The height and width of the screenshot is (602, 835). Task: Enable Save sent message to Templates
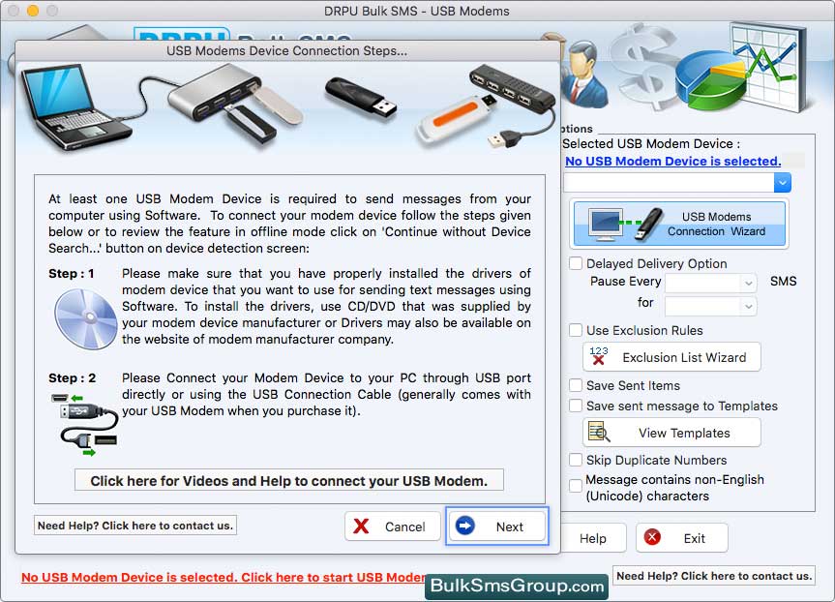pos(576,406)
